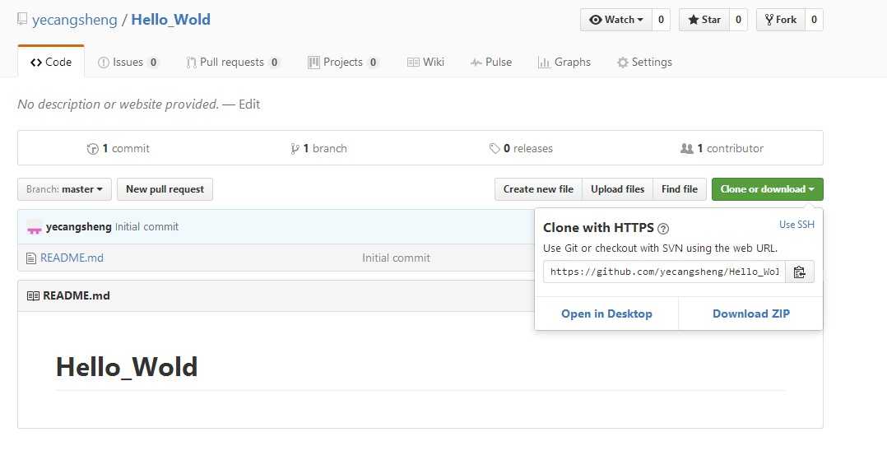Click the tag icon beside 0 releases

pyautogui.click(x=495, y=148)
